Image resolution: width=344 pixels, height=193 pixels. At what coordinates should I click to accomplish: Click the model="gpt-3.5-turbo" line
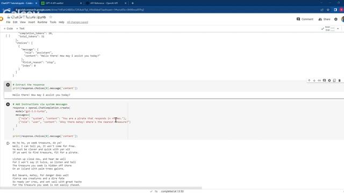coord(31,112)
